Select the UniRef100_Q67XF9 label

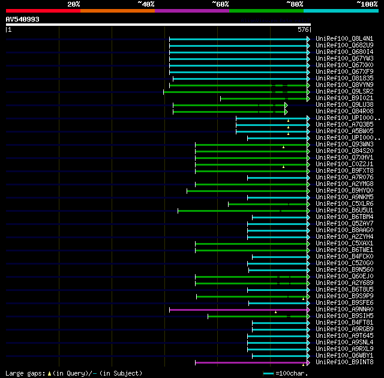coord(344,72)
